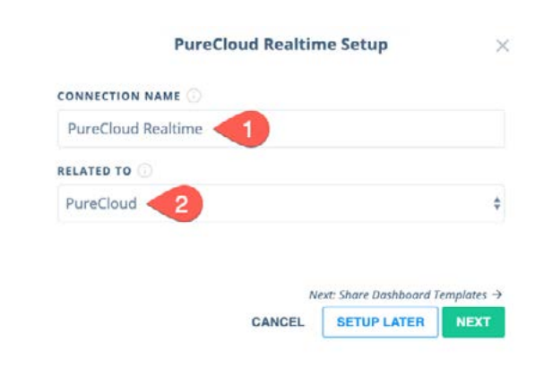Select the PureCloud value text in Related To
The image size is (544, 367).
pyautogui.click(x=101, y=204)
